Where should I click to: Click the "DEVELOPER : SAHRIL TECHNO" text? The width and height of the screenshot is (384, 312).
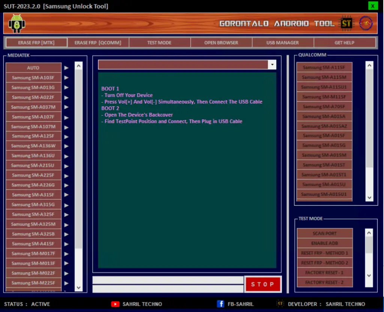(x=327, y=304)
